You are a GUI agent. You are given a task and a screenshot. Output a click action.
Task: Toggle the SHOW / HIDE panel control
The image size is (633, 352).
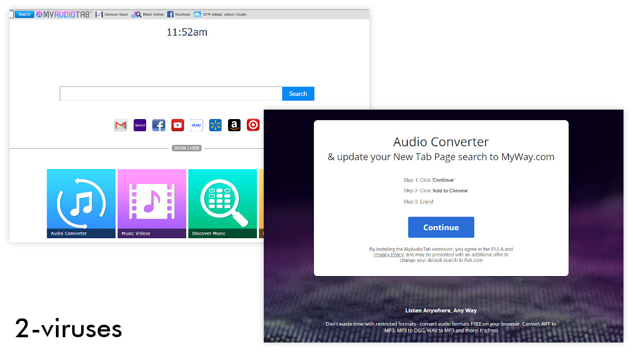point(186,148)
